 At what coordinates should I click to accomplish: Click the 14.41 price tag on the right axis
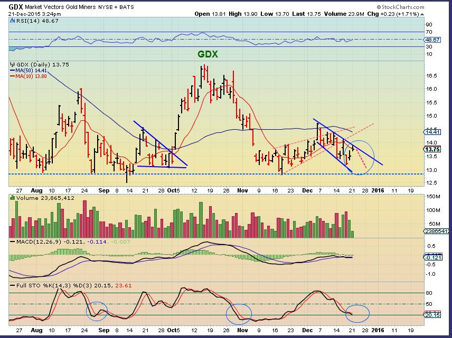tap(432, 132)
